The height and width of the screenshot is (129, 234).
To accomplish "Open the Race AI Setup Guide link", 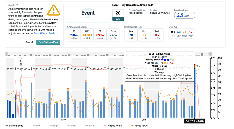I will [x=44, y=33].
